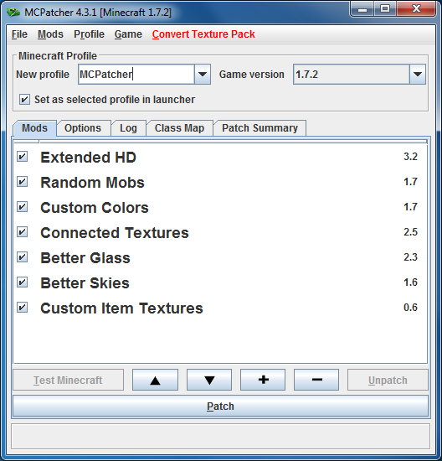Toggle Set as selected profile in launcher
This screenshot has width=442, height=461.
(24, 100)
